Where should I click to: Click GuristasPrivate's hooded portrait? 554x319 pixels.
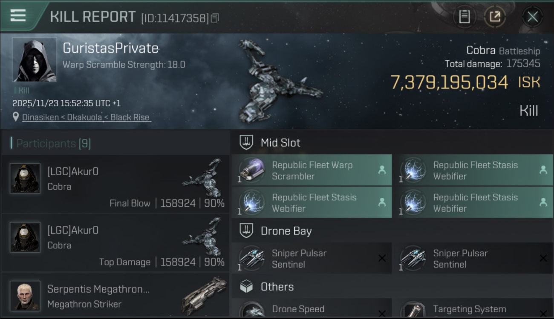(x=34, y=60)
